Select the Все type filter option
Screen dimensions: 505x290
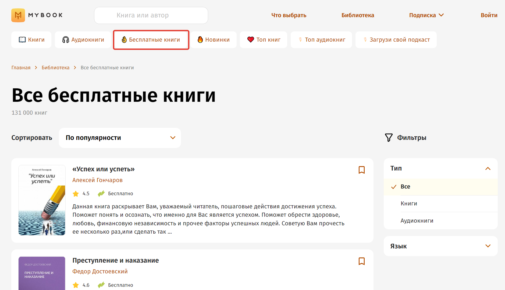pos(441,187)
